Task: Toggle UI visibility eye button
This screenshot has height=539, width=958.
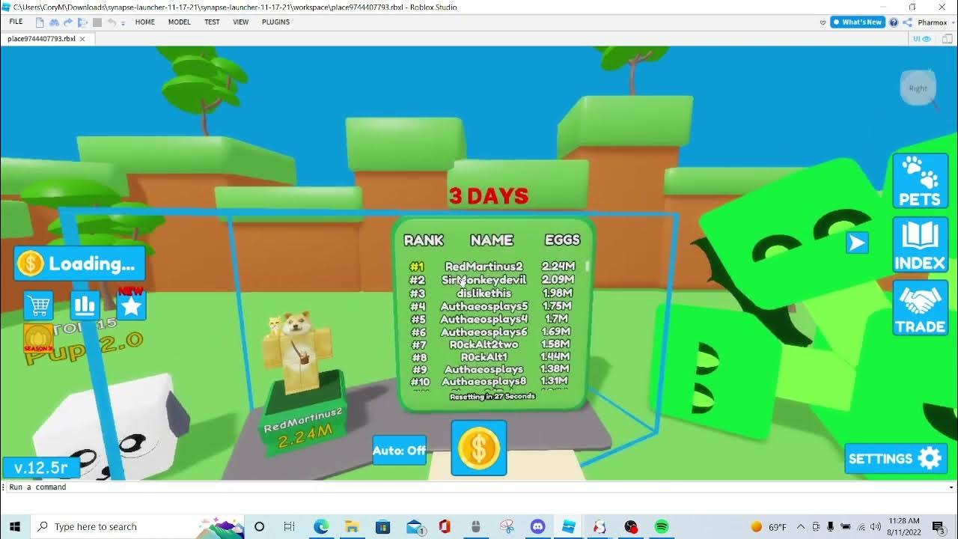Action: (x=922, y=39)
